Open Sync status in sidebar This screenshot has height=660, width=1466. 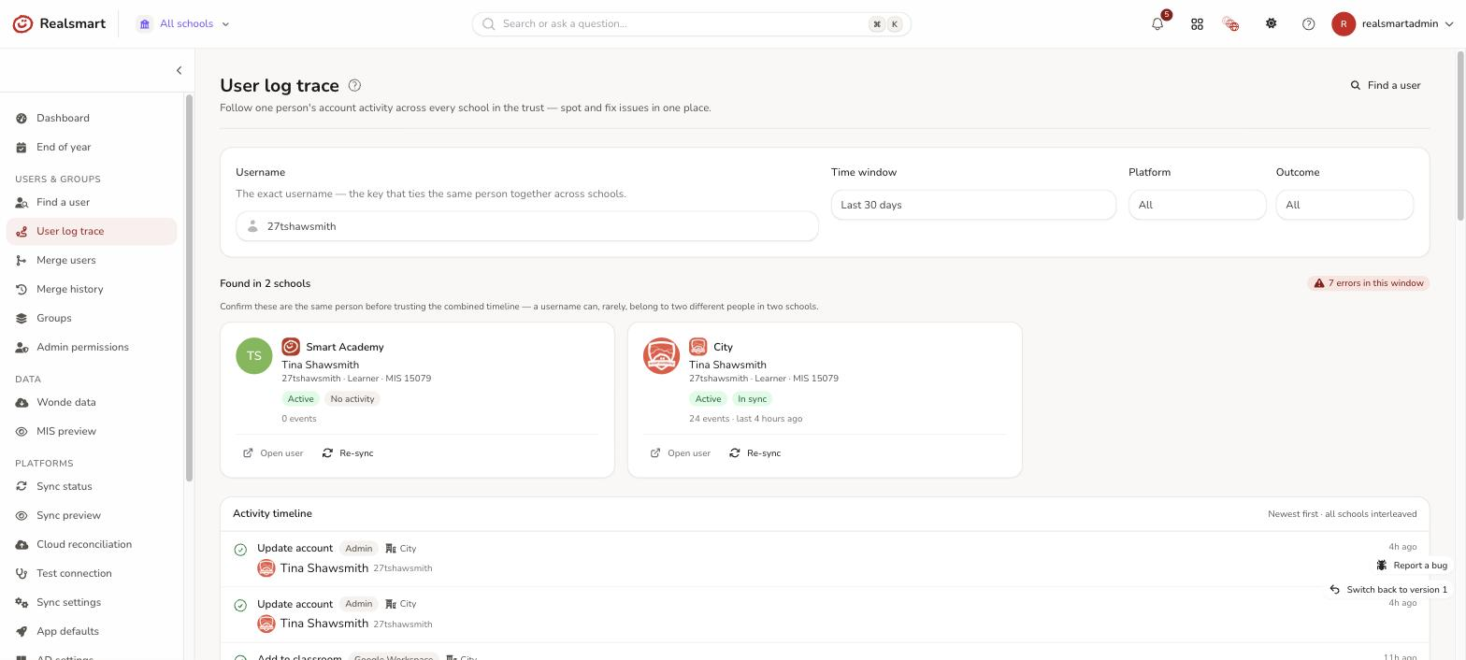tap(91, 486)
